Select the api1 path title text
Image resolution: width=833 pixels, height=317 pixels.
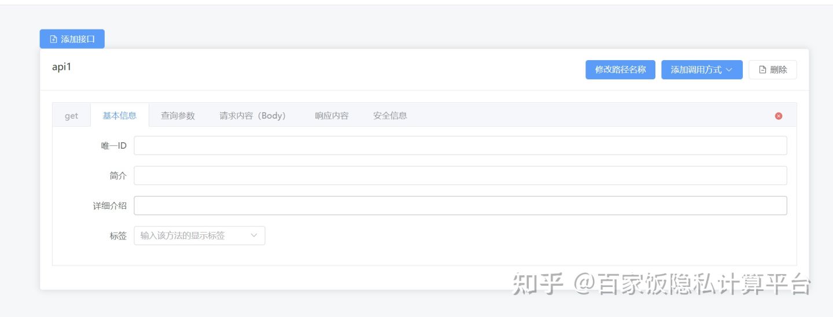[x=61, y=67]
